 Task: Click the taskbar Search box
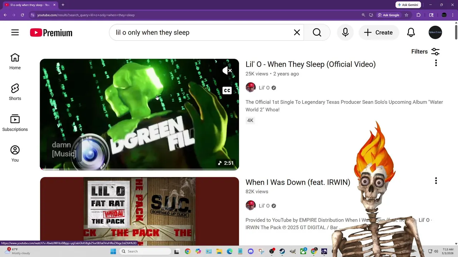click(x=145, y=251)
